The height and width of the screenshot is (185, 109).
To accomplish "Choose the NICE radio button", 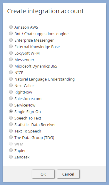I will [11, 73].
